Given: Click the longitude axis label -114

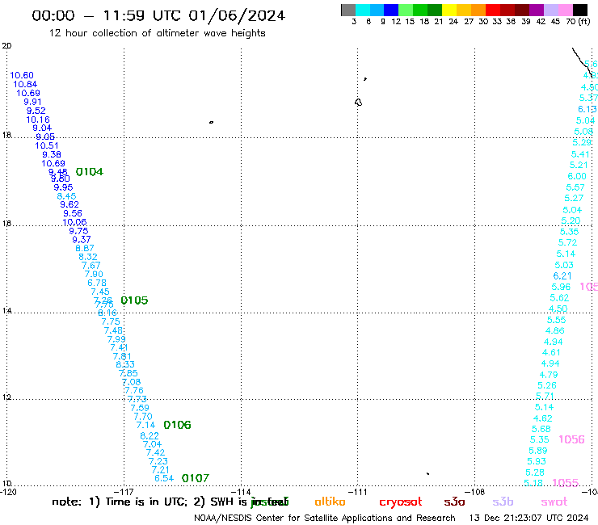Looking at the screenshot, I should click(242, 492).
